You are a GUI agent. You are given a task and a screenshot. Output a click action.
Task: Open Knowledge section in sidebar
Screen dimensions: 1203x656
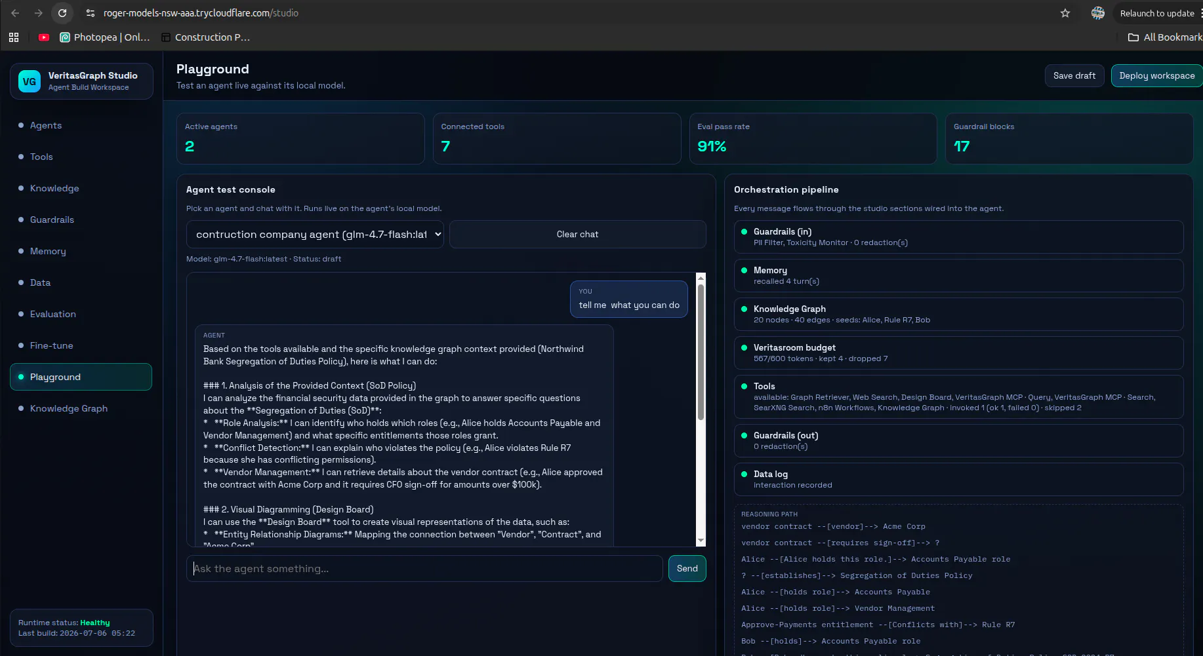coord(81,188)
